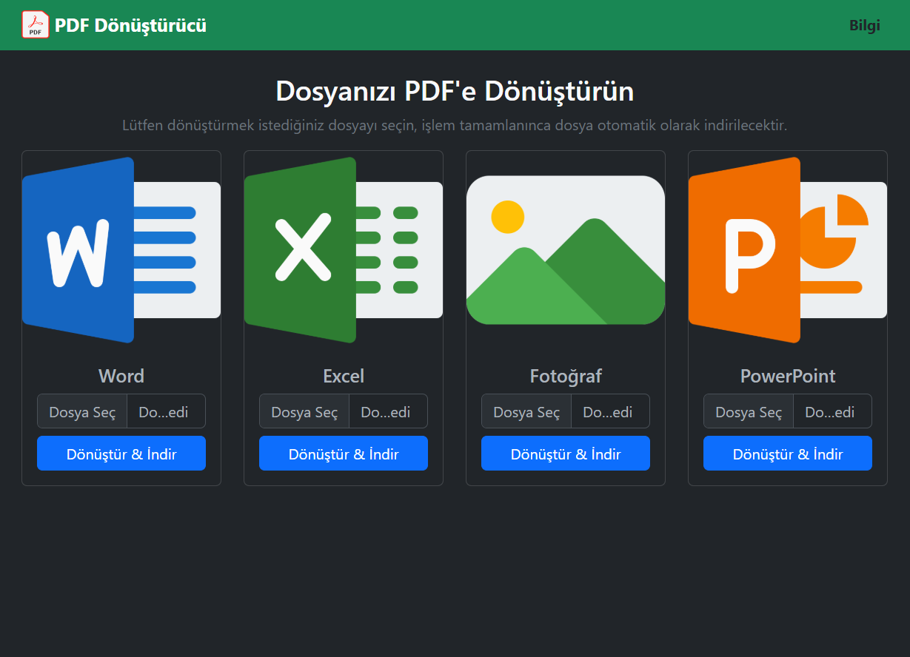The width and height of the screenshot is (910, 657).
Task: Click the Word card's file name field
Action: (166, 411)
